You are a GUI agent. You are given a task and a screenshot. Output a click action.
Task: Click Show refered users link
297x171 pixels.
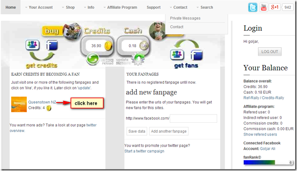[x=260, y=134]
